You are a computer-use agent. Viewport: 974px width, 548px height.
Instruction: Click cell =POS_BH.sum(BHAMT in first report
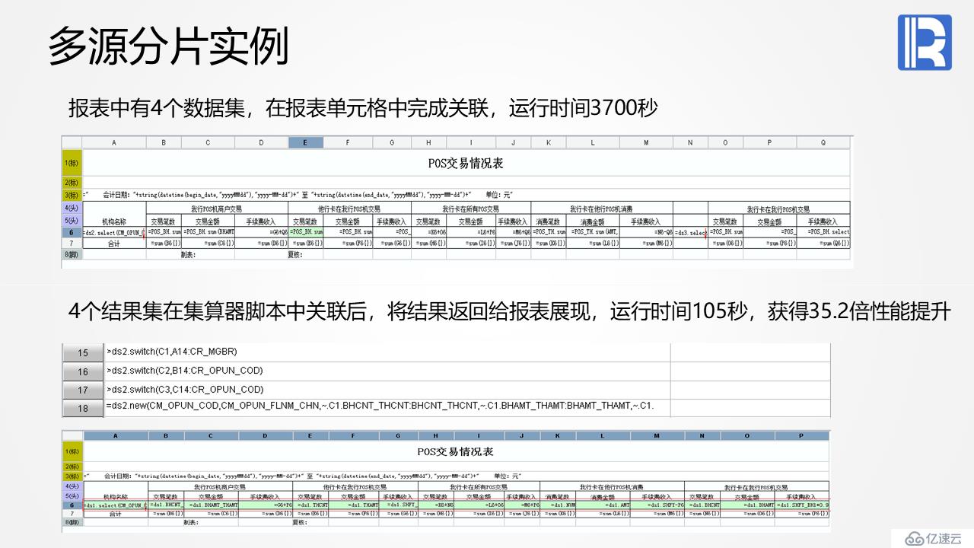tap(208, 232)
